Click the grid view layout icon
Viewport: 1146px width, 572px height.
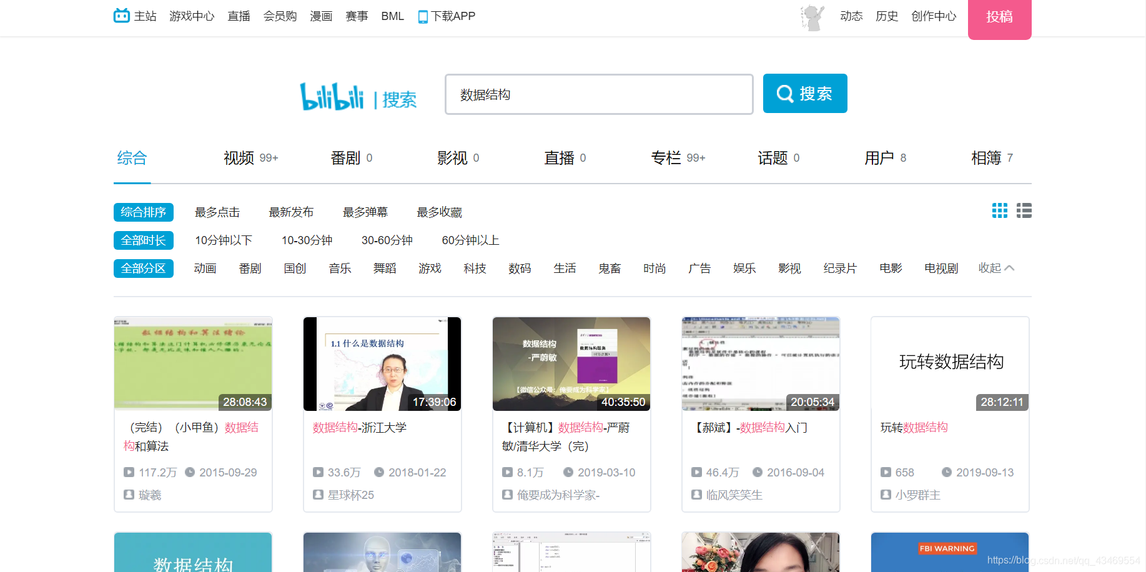(999, 211)
